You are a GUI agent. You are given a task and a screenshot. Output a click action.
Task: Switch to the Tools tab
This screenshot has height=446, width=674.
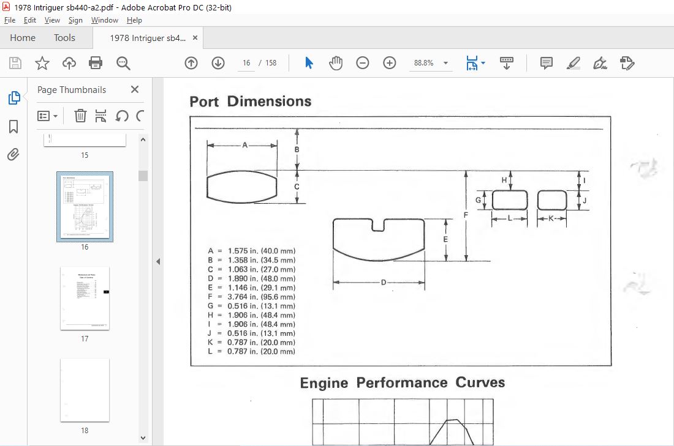[64, 38]
